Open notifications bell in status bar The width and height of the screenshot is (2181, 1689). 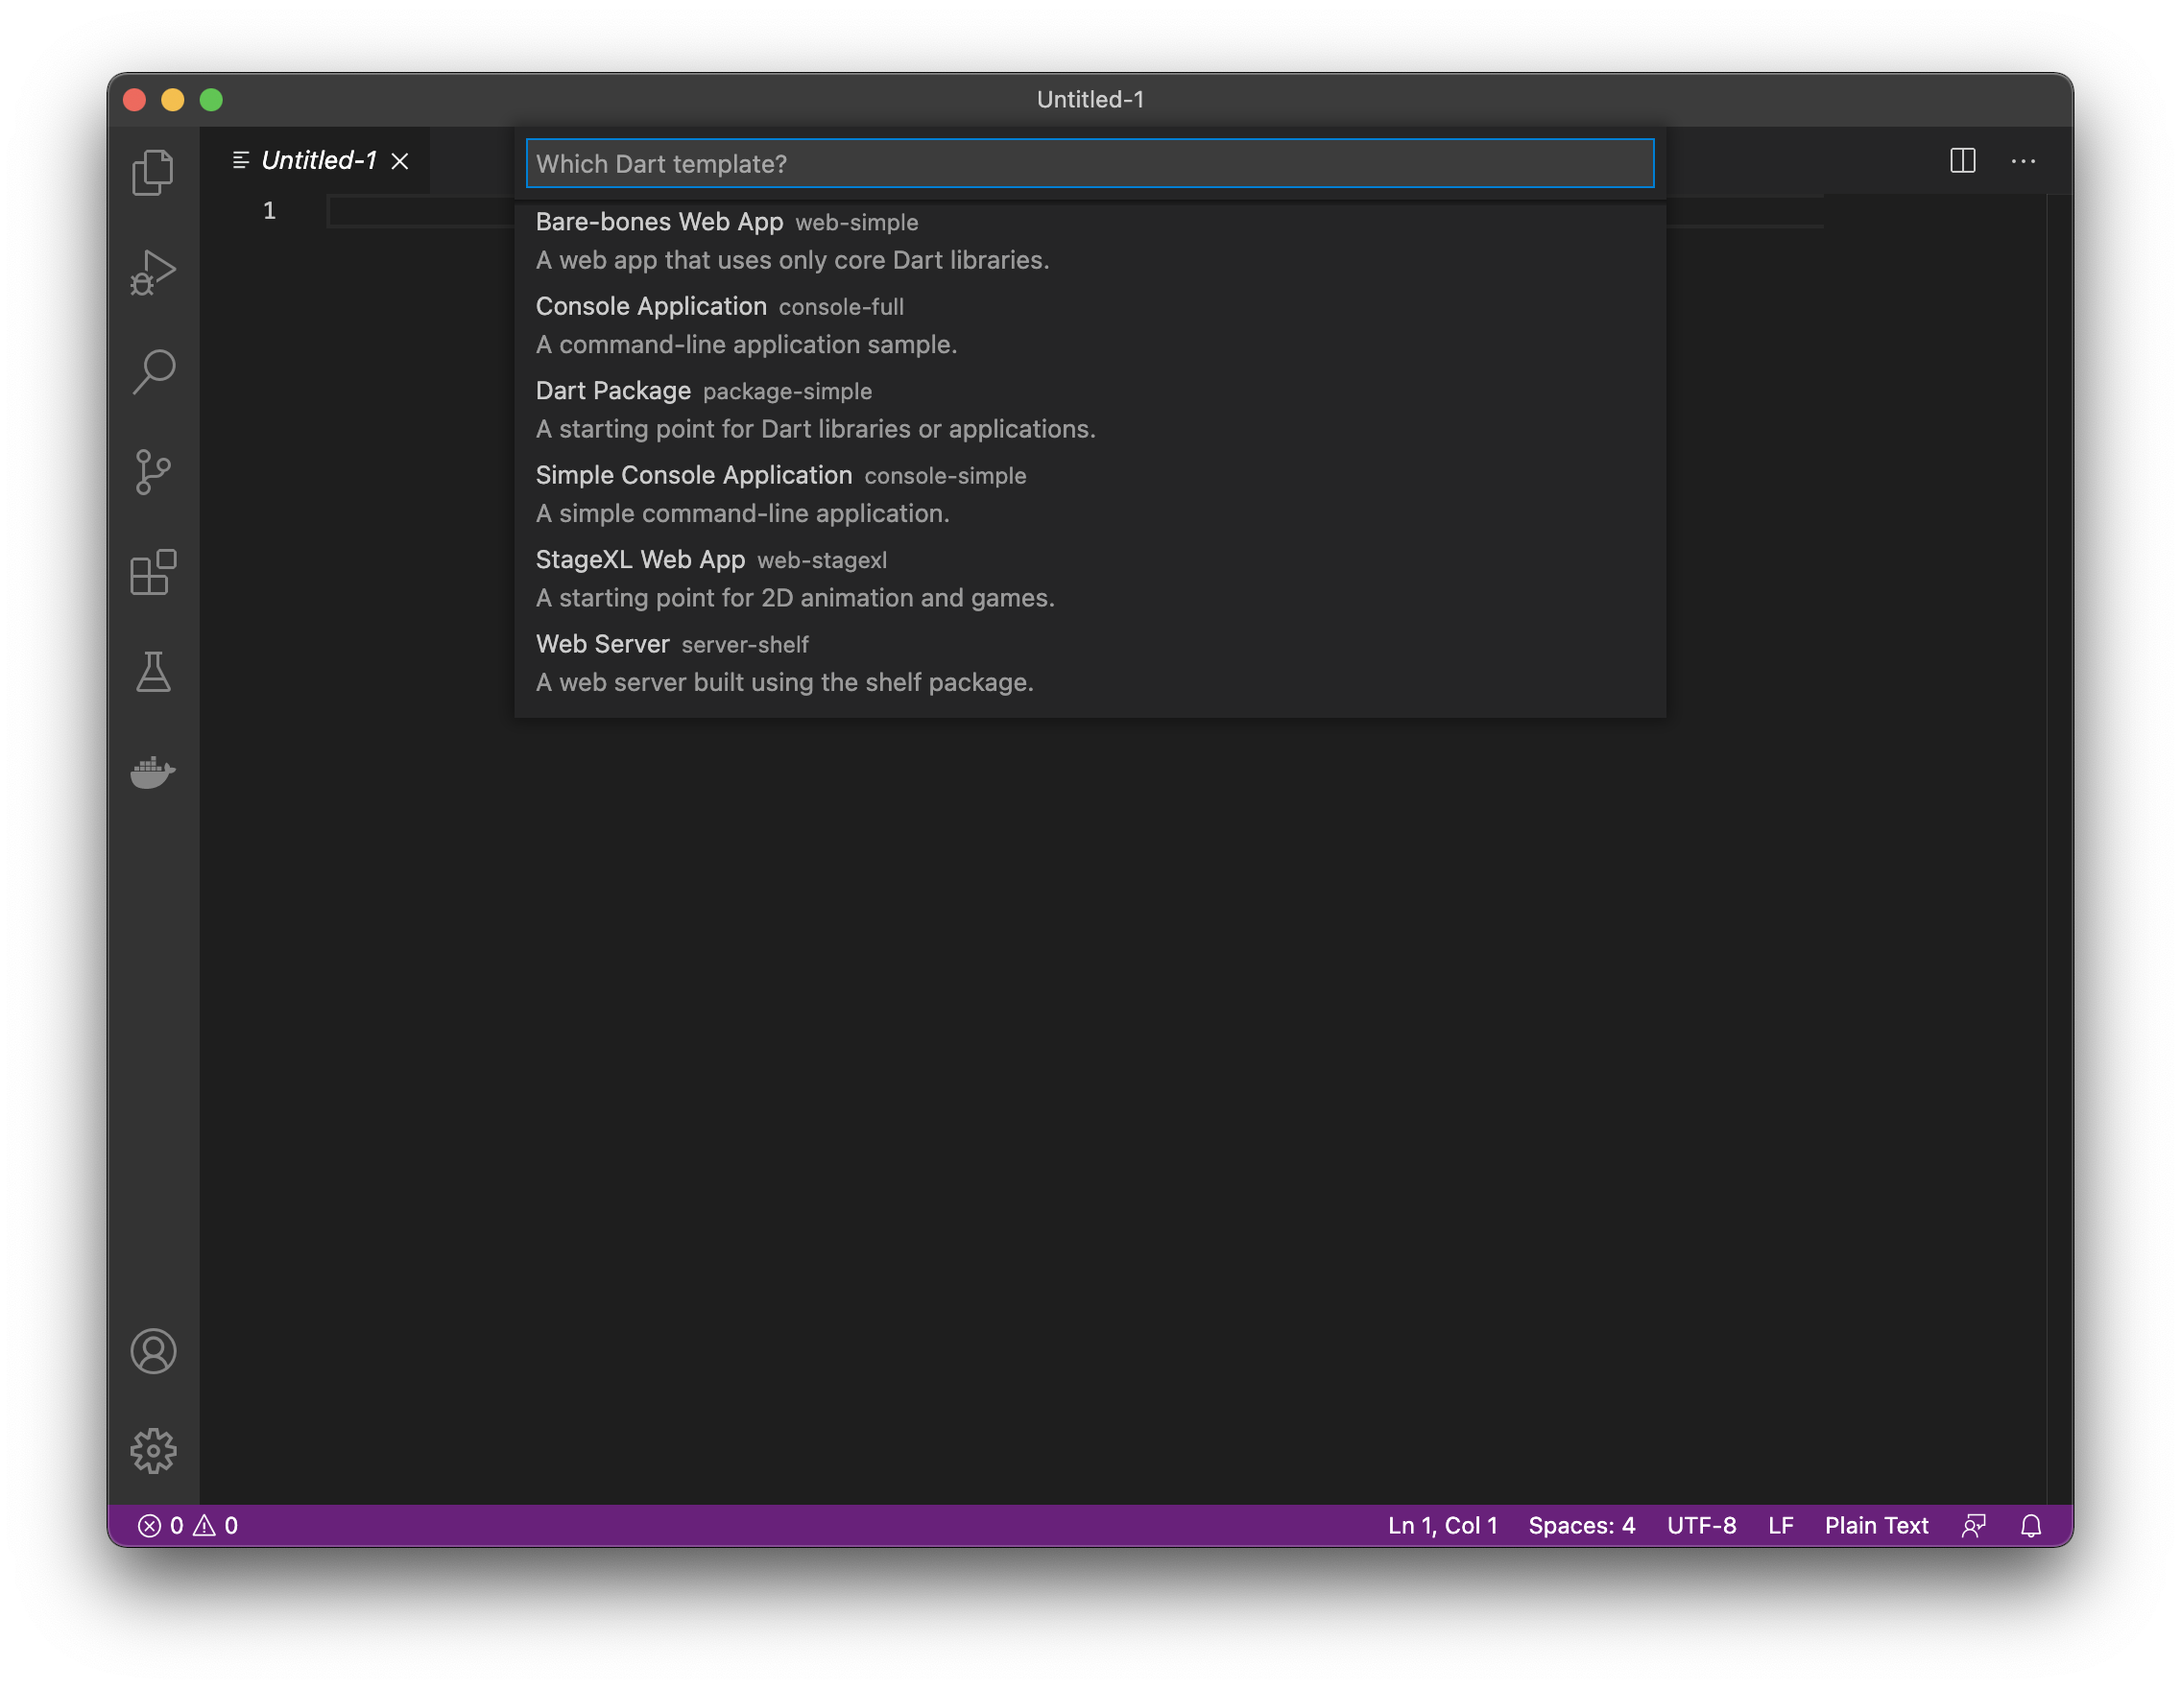point(2030,1525)
